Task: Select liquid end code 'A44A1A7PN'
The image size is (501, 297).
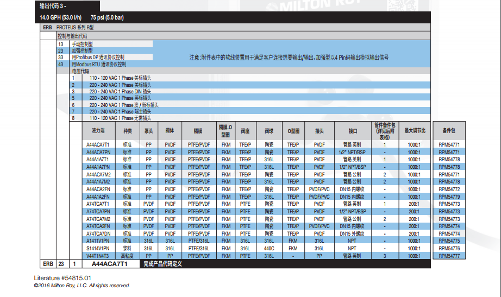Action: pos(98,167)
